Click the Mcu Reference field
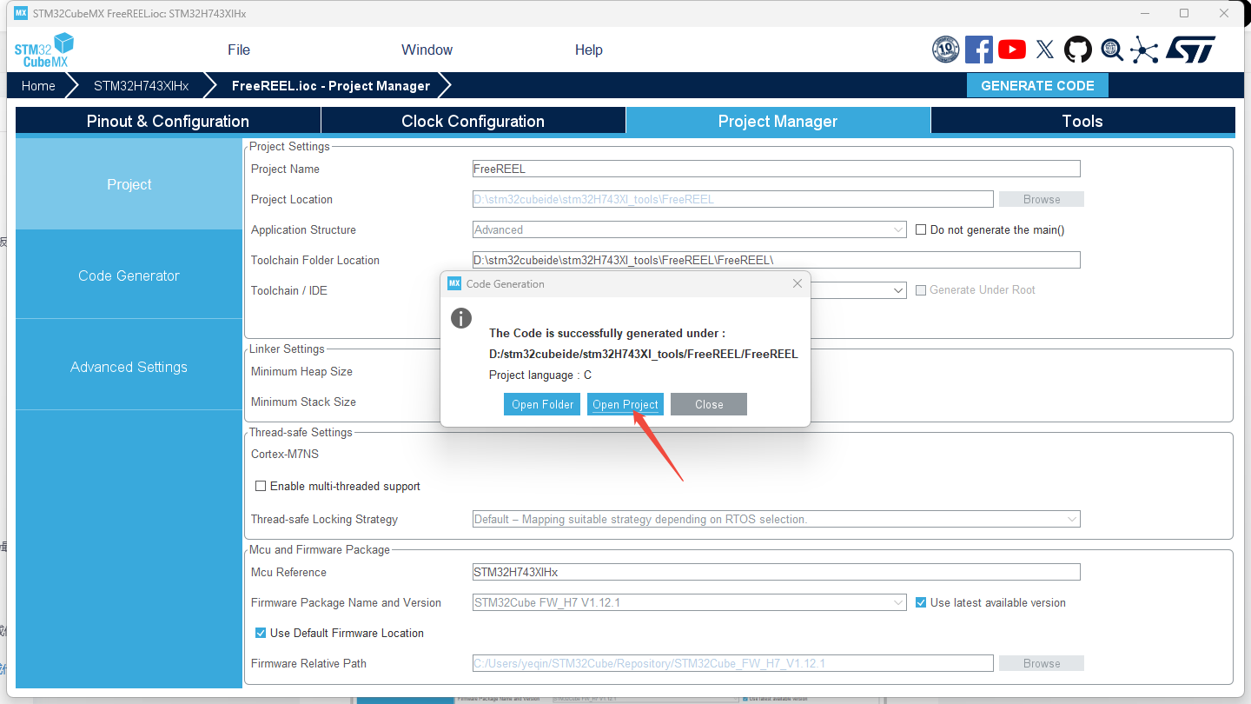The image size is (1251, 704). 776,572
